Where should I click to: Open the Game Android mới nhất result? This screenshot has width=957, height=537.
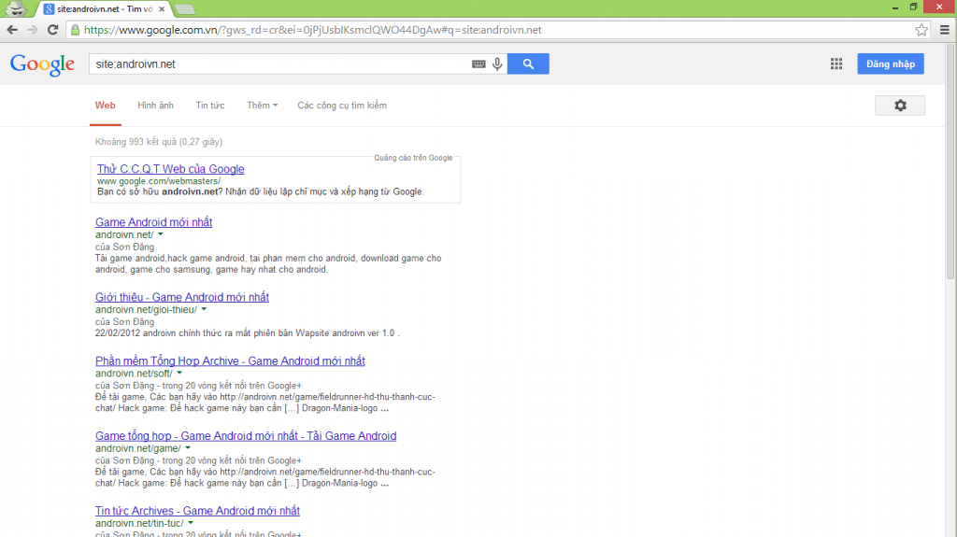[x=154, y=222]
